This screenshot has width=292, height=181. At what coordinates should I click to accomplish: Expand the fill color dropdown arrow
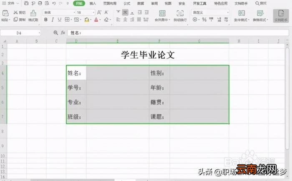91,20
